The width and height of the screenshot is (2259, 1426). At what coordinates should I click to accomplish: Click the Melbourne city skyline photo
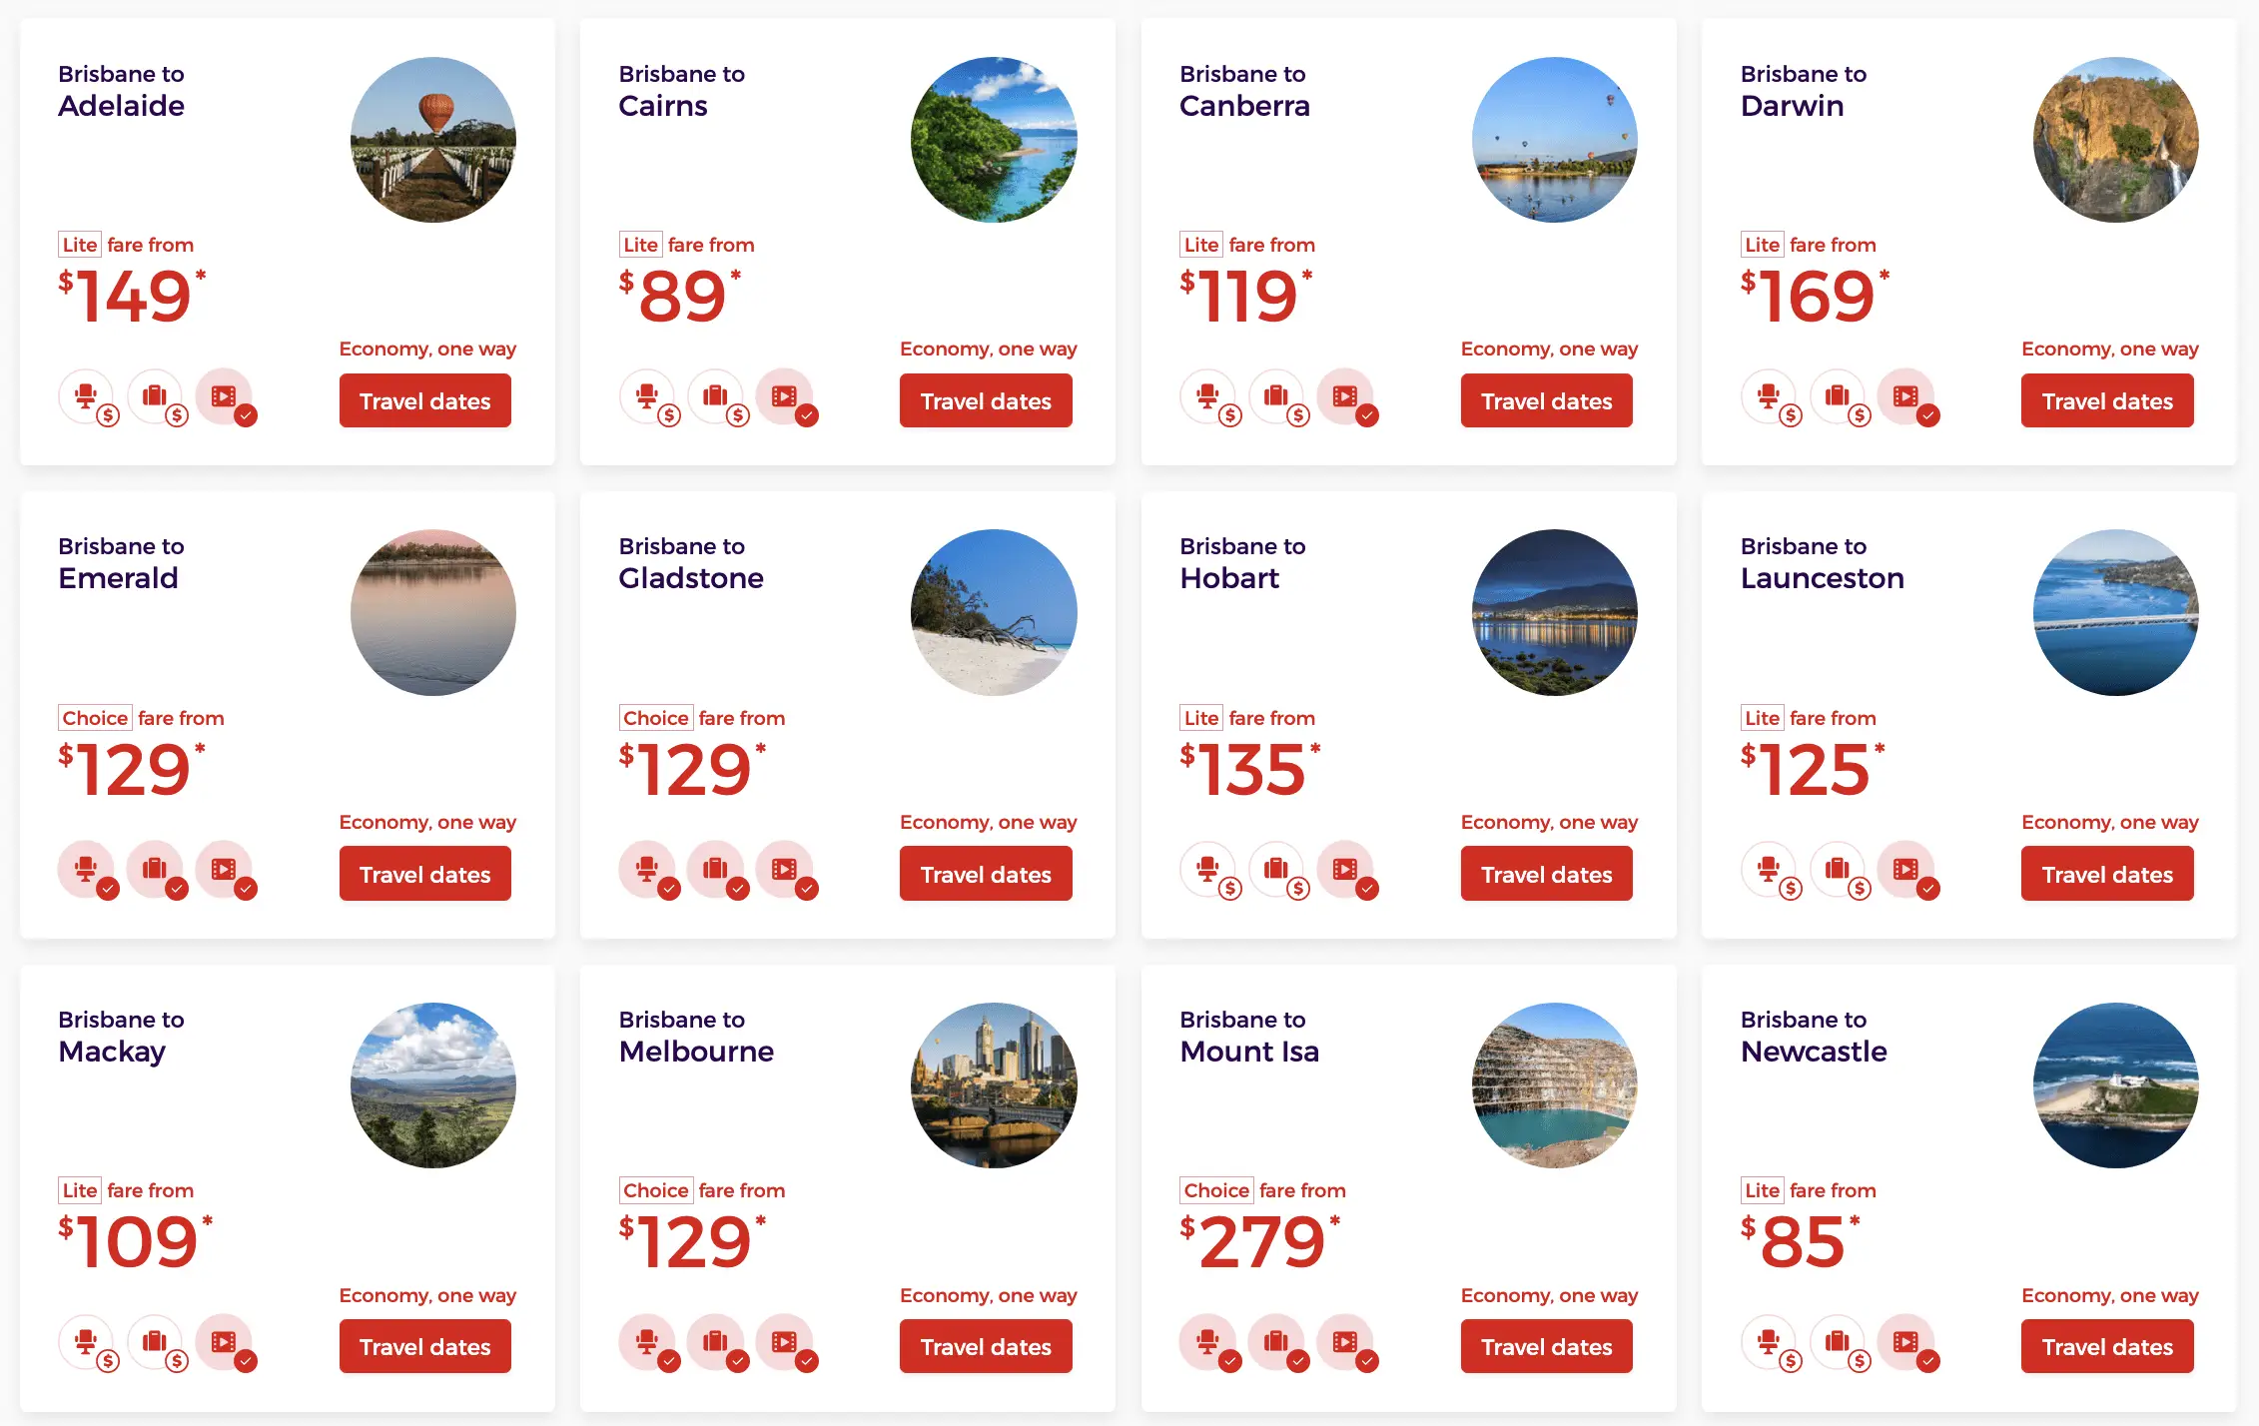[994, 1085]
